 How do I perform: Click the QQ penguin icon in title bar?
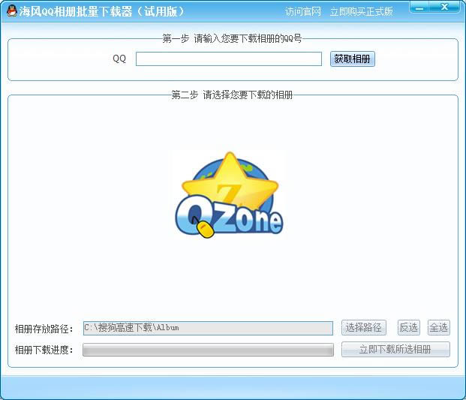coord(12,11)
